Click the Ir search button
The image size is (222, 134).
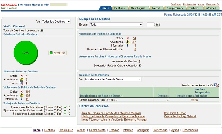[157, 25]
